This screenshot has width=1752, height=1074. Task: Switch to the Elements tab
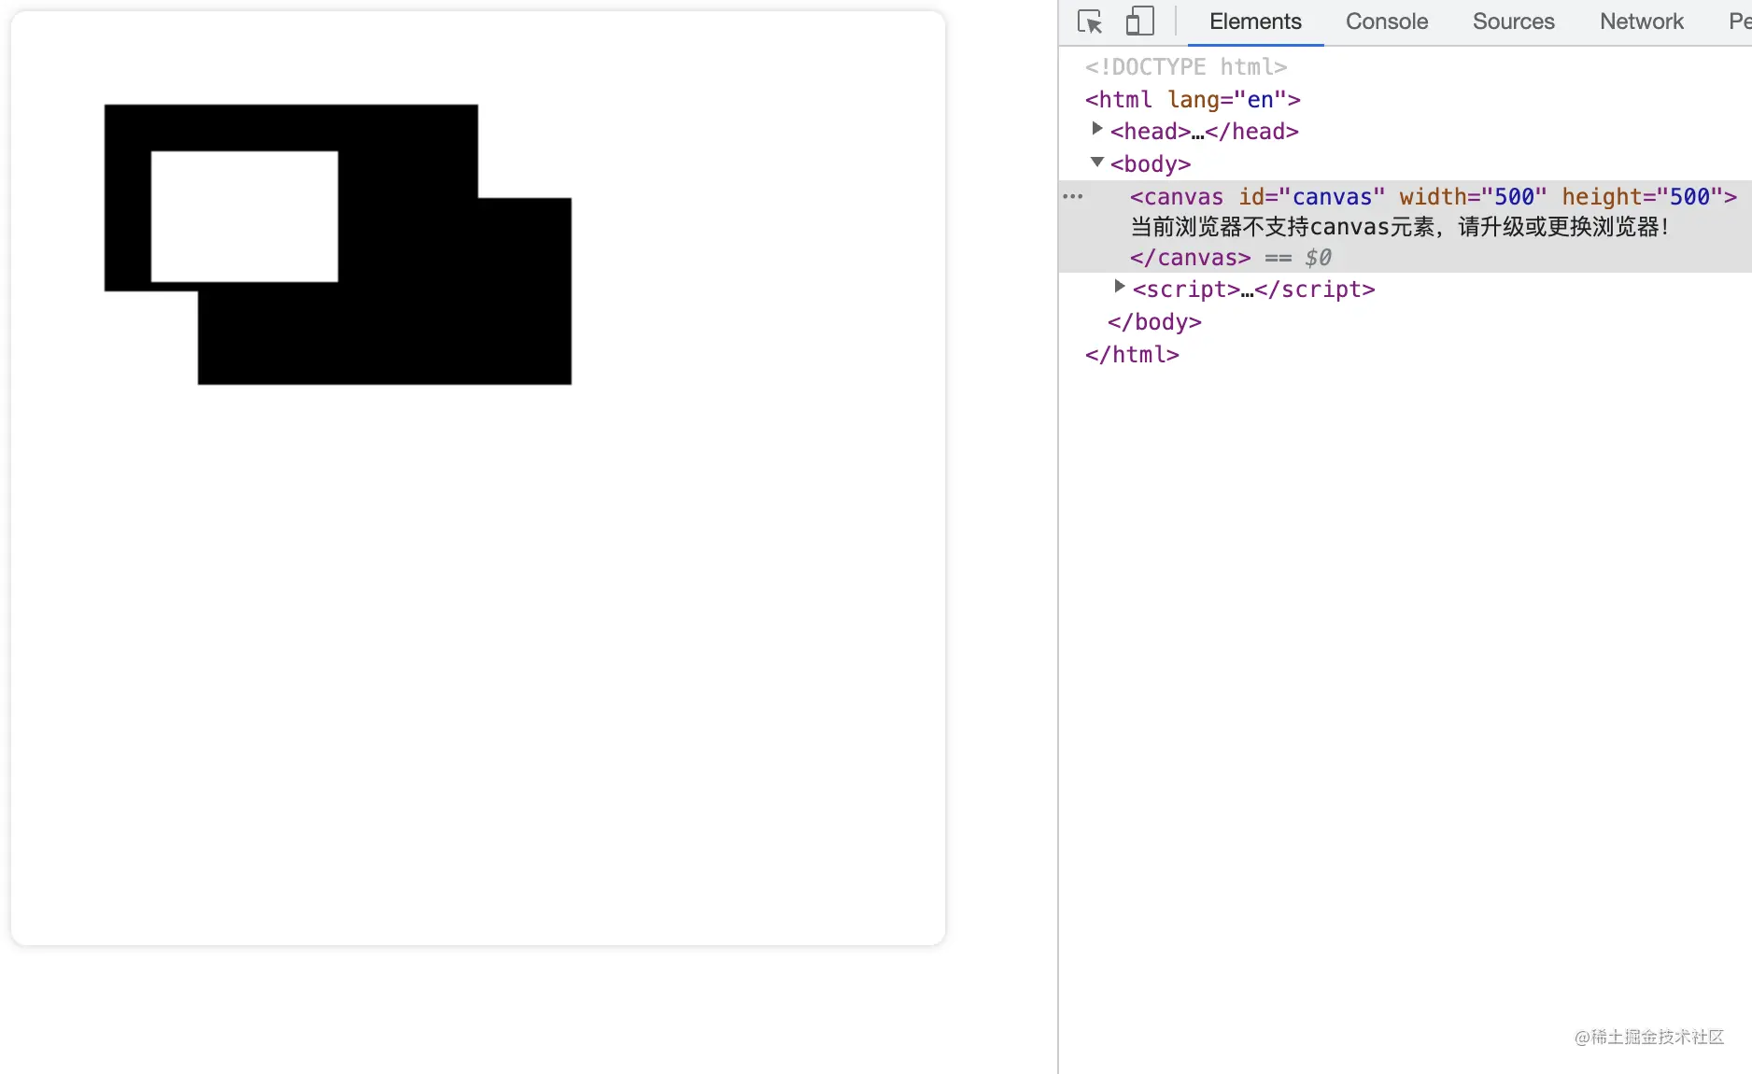pos(1255,21)
